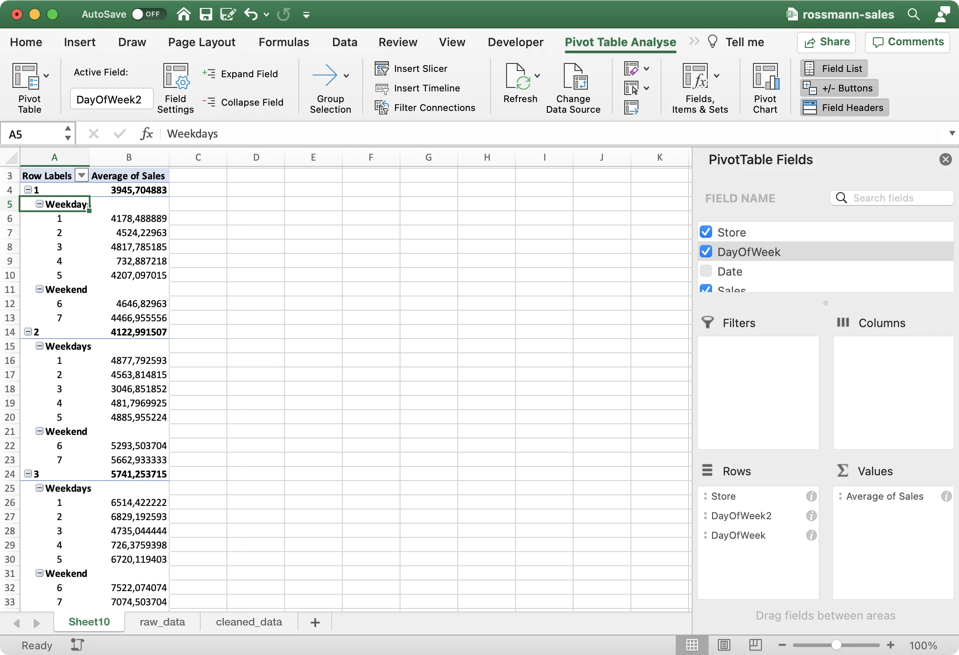Select the Insert Slicer icon
This screenshot has height=655, width=959.
click(x=381, y=68)
